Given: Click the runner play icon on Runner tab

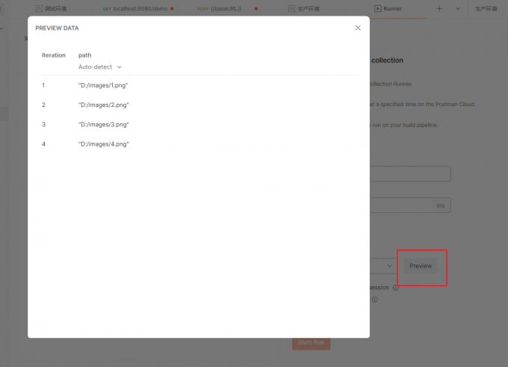Looking at the screenshot, I should (x=378, y=9).
